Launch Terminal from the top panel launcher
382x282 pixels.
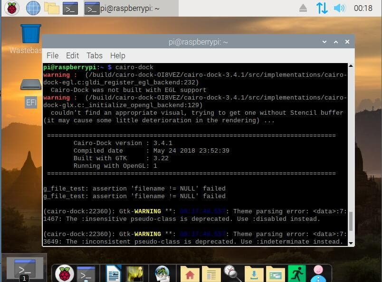(x=70, y=8)
